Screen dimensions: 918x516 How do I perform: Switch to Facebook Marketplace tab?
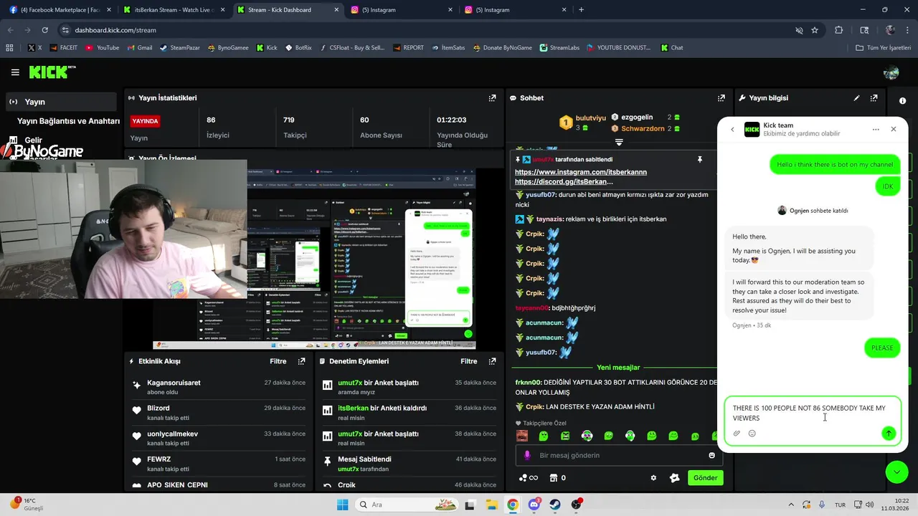click(59, 10)
